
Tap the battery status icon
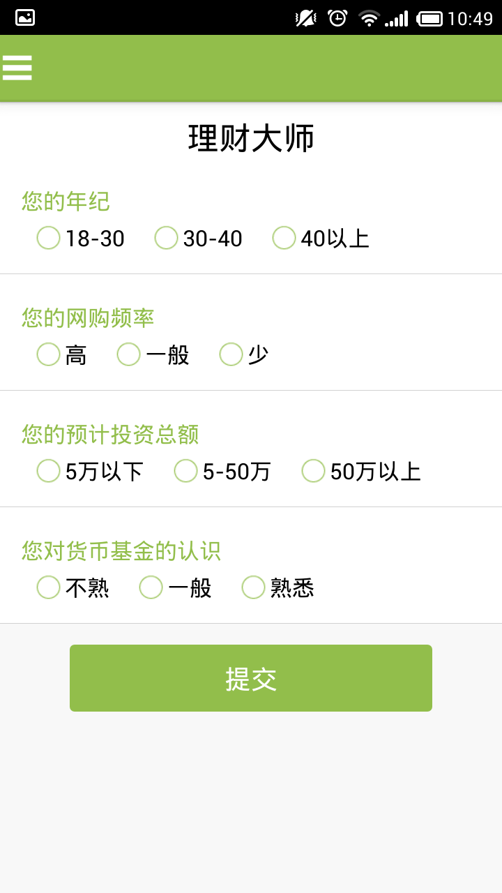(429, 18)
